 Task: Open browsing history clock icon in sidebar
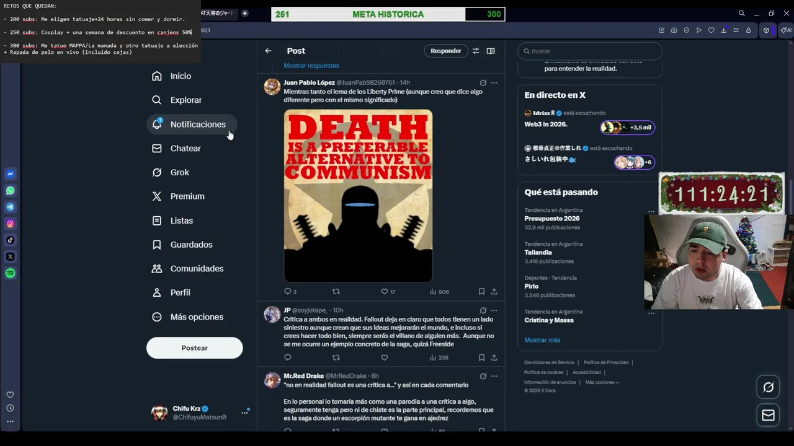click(x=10, y=408)
